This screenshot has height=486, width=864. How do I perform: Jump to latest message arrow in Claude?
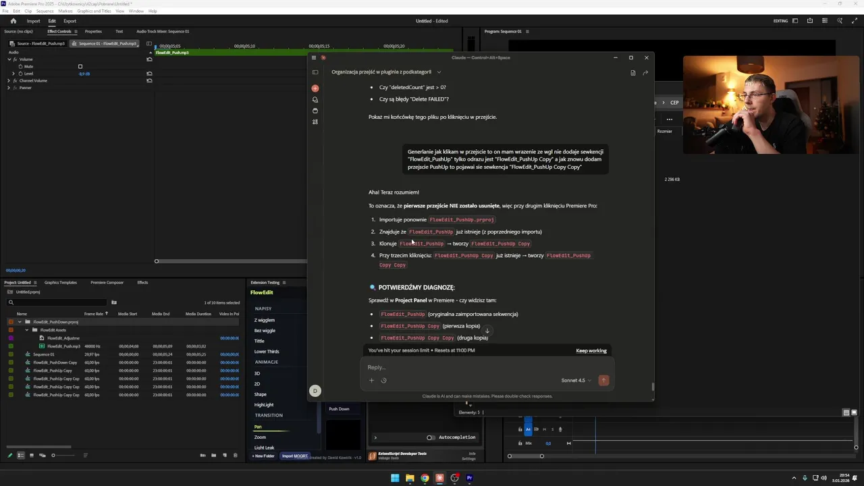487,331
